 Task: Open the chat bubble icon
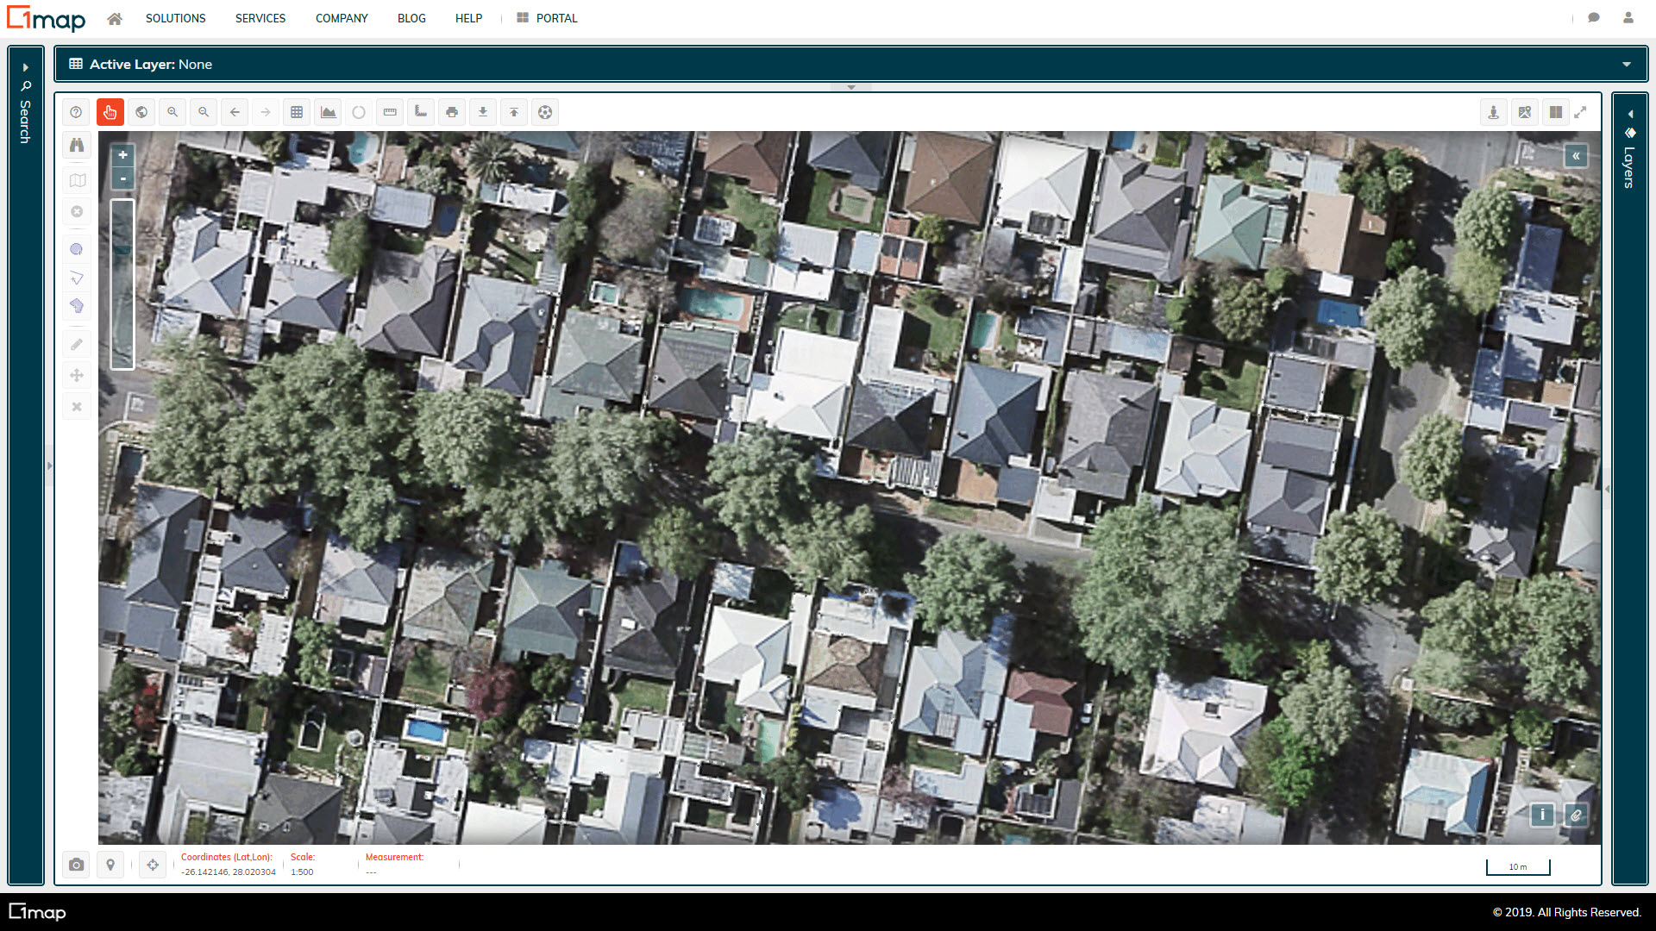[1594, 18]
